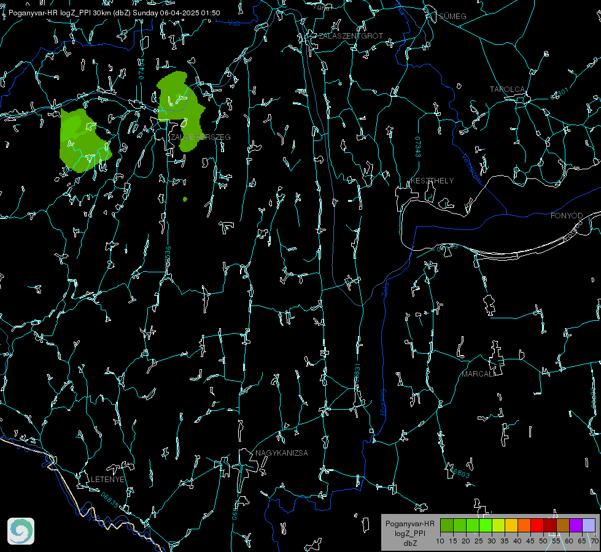Click the 'NAGYKANIZSA' city label

tap(282, 453)
